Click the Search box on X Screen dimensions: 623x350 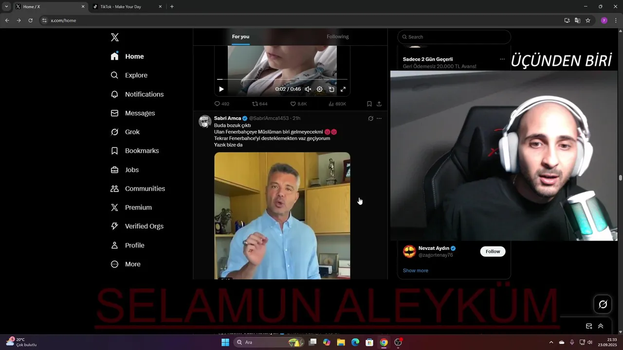[x=454, y=37]
